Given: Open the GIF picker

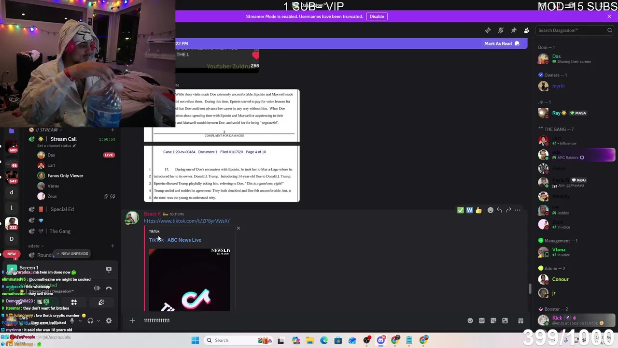Looking at the screenshot, I should click(482, 320).
